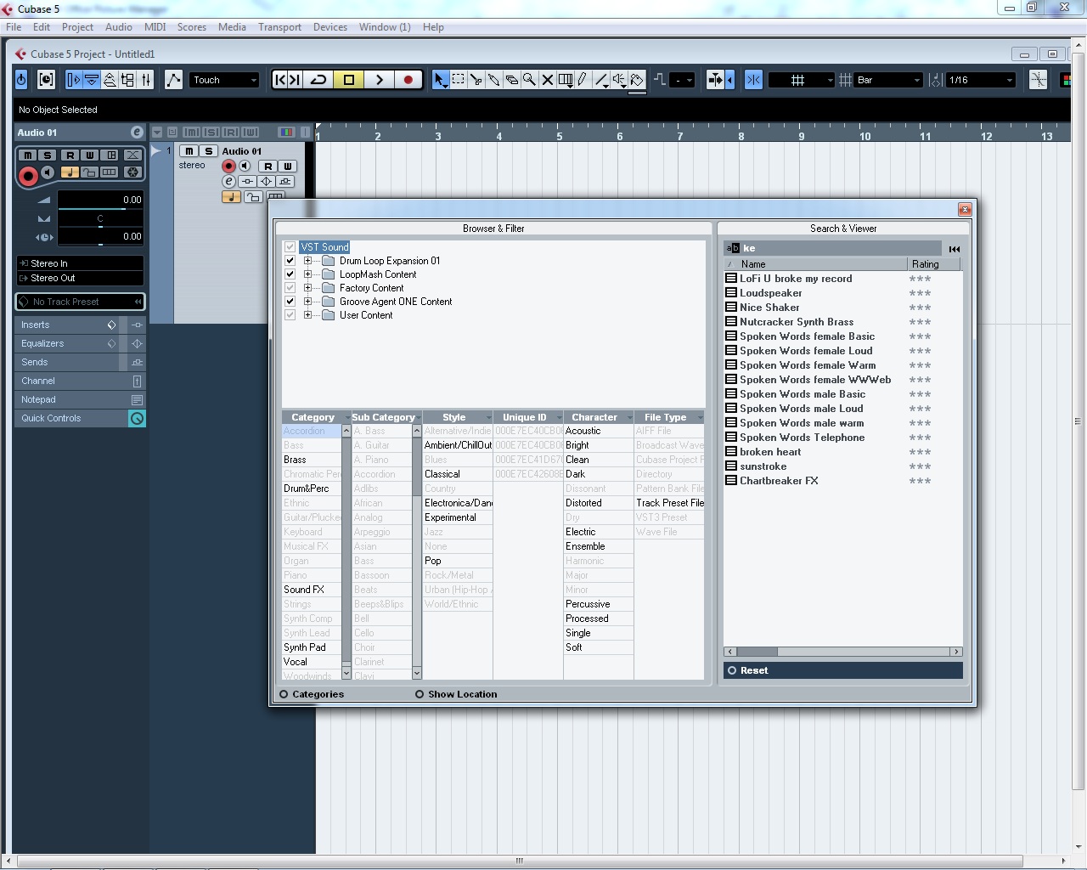Open the MIDI menu
This screenshot has height=870, width=1087.
click(155, 27)
